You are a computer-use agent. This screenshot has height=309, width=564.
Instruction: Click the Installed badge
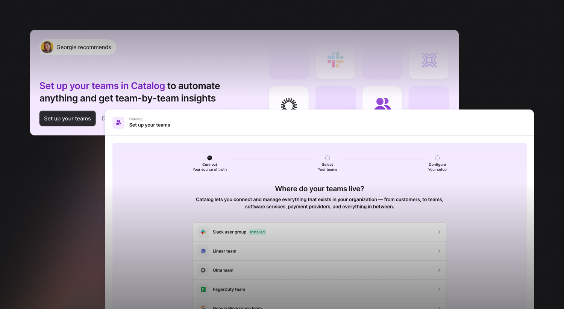[258, 232]
